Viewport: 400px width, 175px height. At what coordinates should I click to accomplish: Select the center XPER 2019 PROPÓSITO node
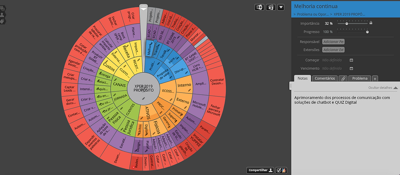[x=144, y=88]
